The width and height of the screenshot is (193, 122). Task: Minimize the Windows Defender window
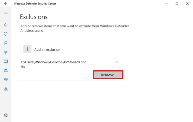(166, 4)
